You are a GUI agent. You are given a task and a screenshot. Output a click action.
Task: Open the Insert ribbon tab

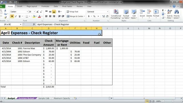(x=20, y=6)
